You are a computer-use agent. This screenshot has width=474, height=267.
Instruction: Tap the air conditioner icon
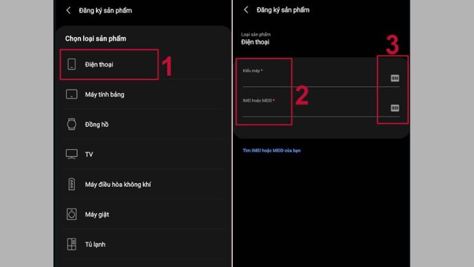click(x=72, y=184)
